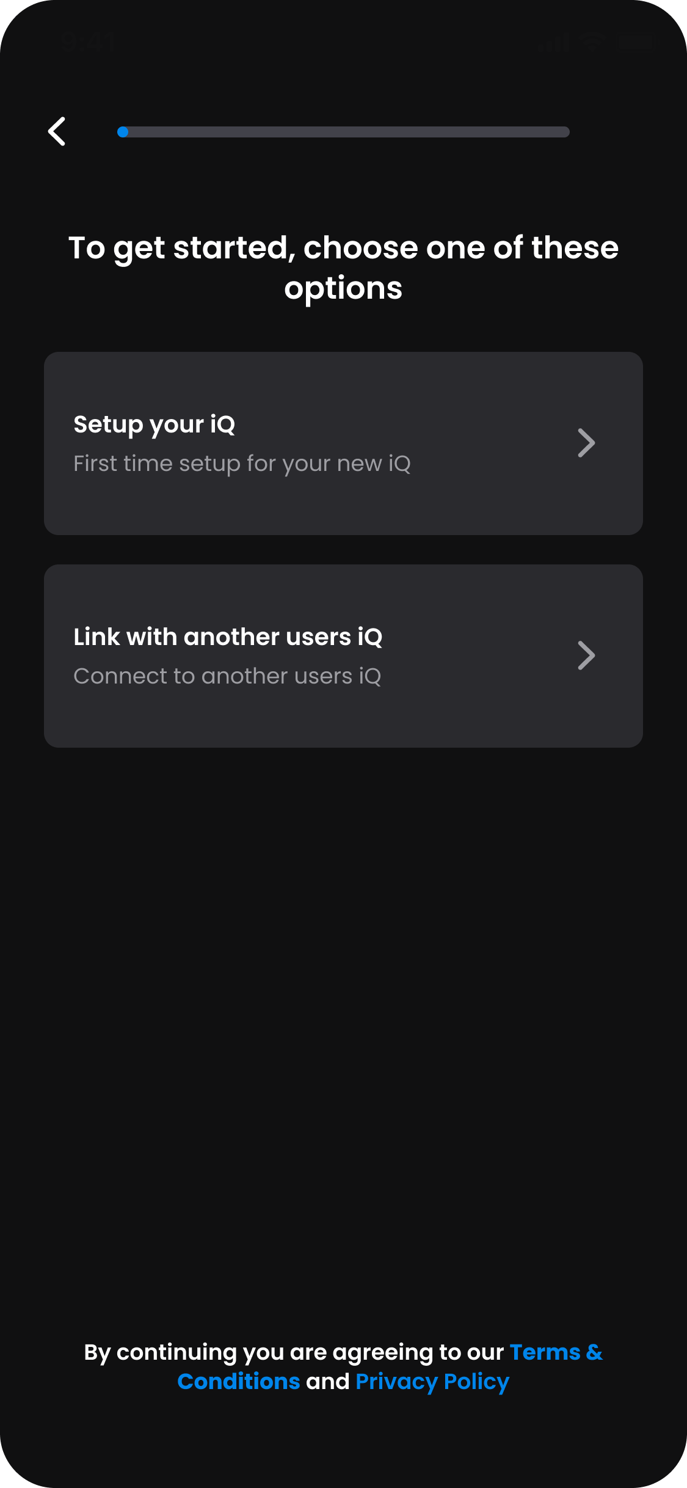Screen dimensions: 687x1488
Task: Tap the chevron on Link with another users iQ
Action: coord(586,655)
